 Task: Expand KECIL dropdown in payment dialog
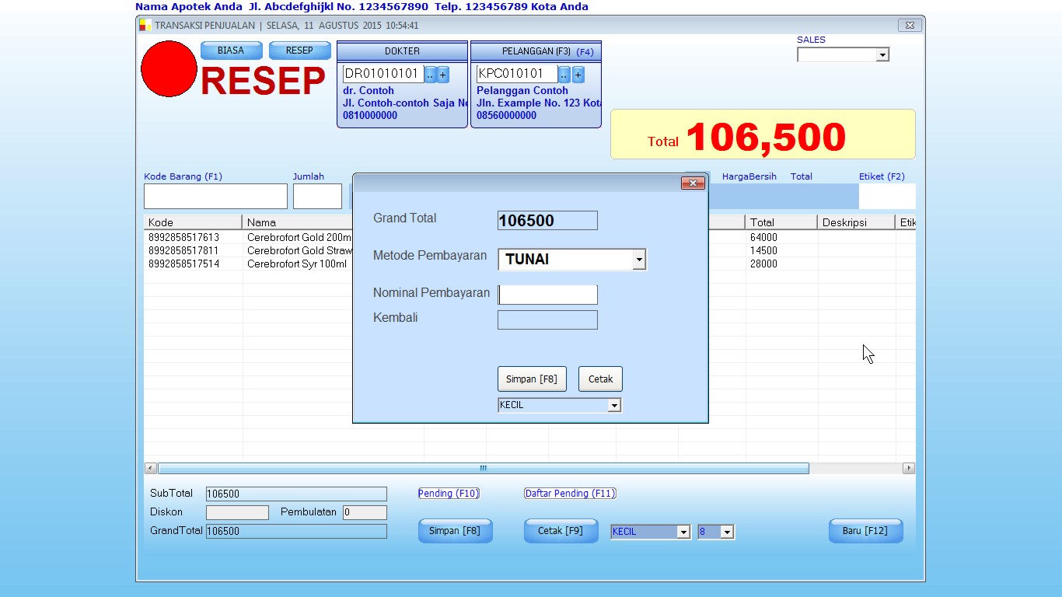pyautogui.click(x=614, y=405)
